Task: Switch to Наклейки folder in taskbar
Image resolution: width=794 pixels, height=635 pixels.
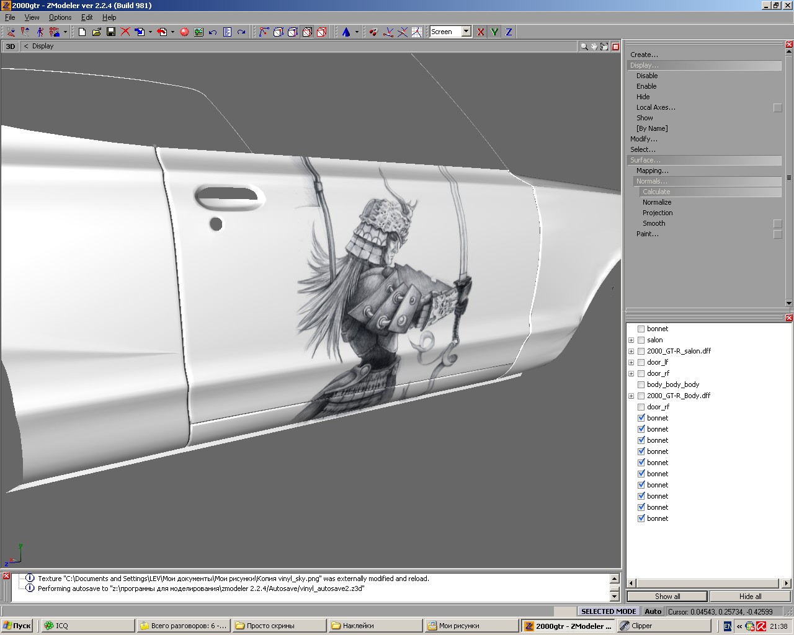Action: tap(375, 626)
